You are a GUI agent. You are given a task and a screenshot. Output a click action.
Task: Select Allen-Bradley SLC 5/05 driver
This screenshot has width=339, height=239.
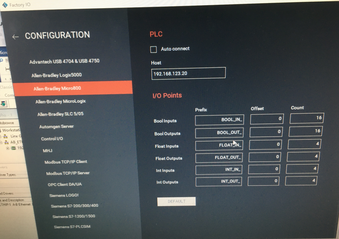61,114
